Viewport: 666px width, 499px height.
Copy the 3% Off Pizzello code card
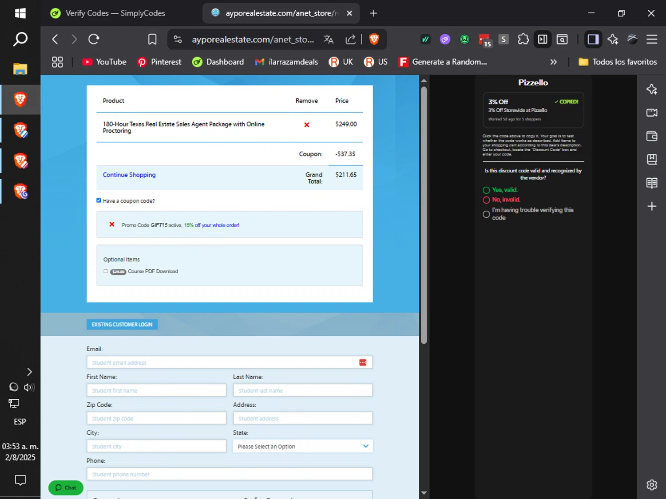click(533, 110)
